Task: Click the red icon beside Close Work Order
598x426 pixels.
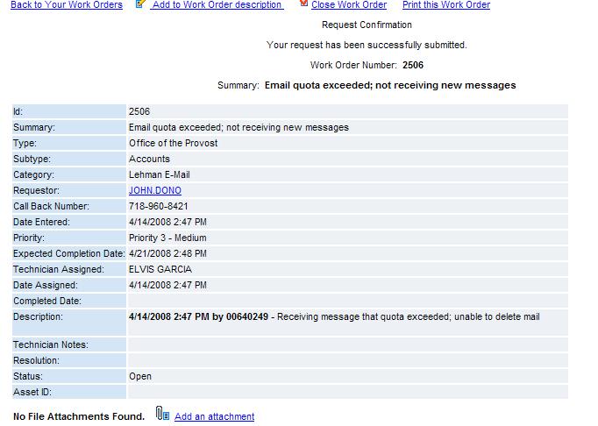Action: pos(303,4)
